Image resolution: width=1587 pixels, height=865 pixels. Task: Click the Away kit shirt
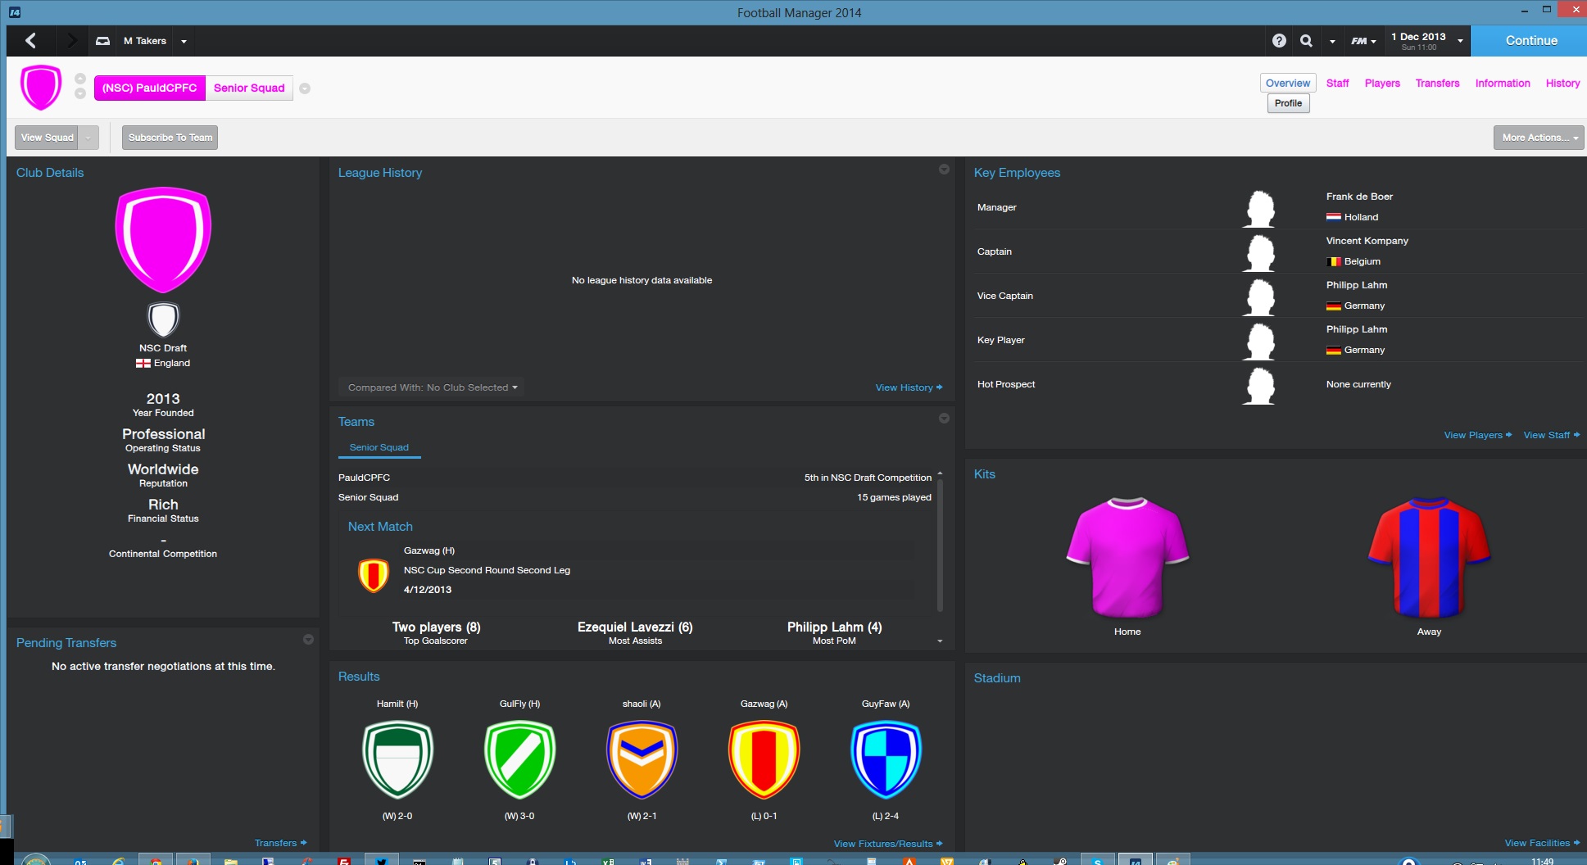click(1429, 556)
